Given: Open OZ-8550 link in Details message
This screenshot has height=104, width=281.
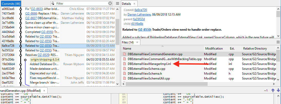Looking at the screenshot, I should pos(144,30).
